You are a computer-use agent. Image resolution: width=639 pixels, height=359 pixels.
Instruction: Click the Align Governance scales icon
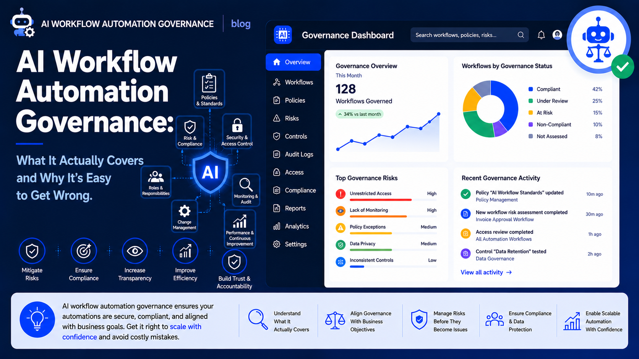tap(335, 320)
